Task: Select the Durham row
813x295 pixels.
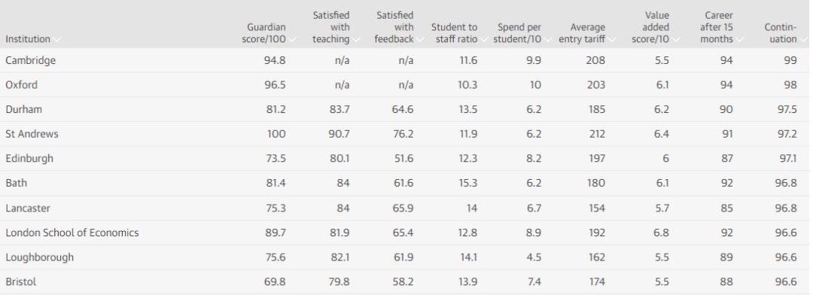Action: click(x=406, y=109)
